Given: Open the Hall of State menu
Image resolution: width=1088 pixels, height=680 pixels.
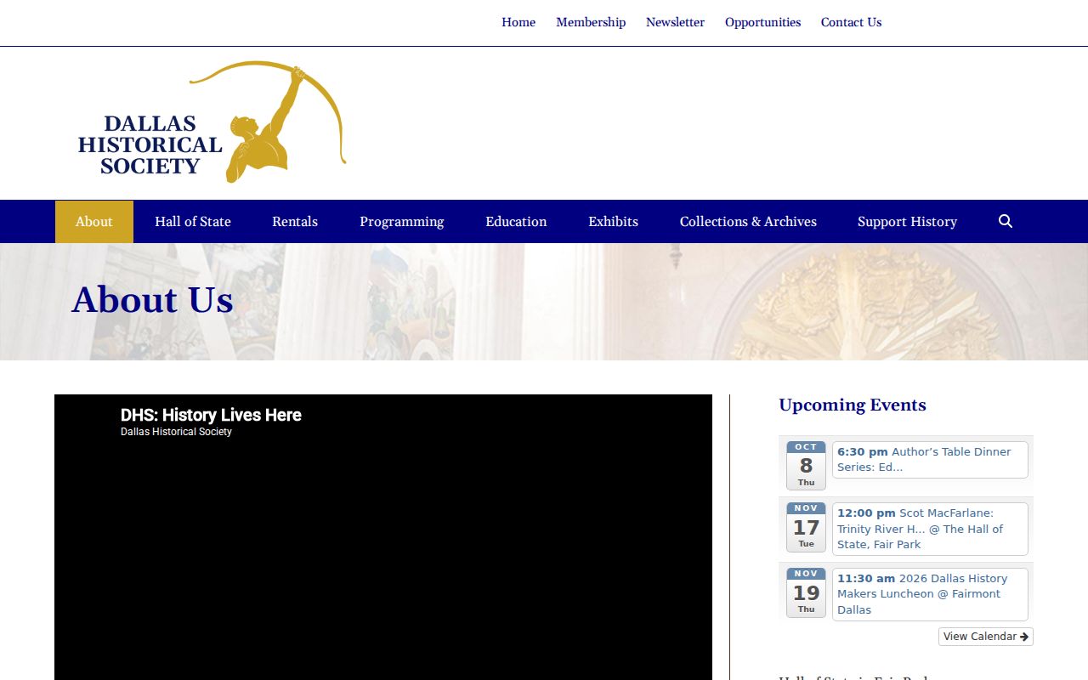Looking at the screenshot, I should [193, 222].
